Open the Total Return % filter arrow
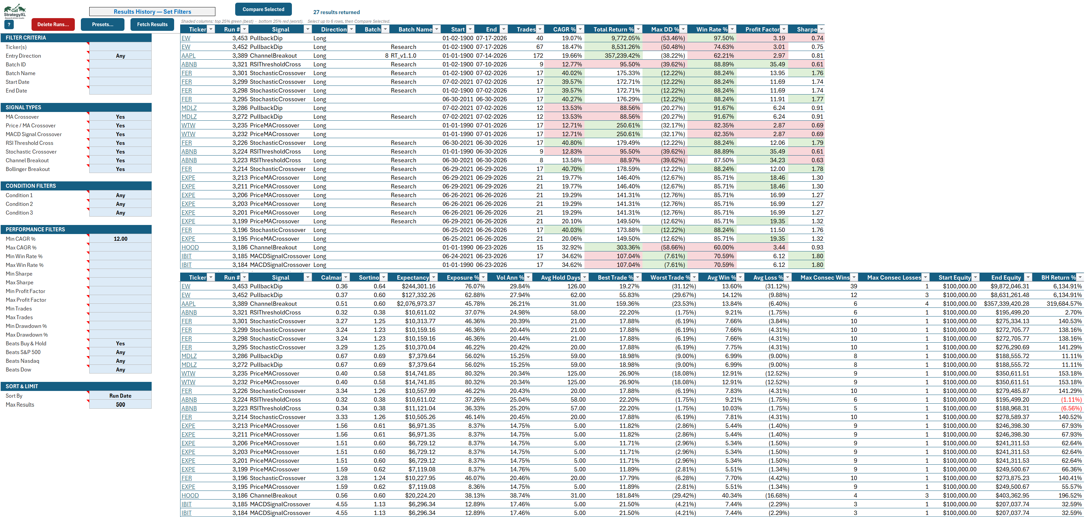This screenshot has height=517, width=1085. click(x=638, y=29)
